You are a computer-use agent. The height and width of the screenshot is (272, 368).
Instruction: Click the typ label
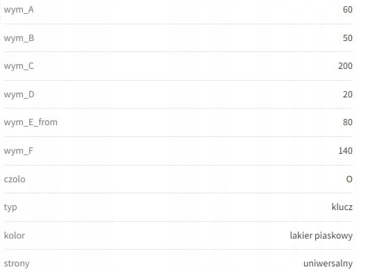(x=10, y=208)
